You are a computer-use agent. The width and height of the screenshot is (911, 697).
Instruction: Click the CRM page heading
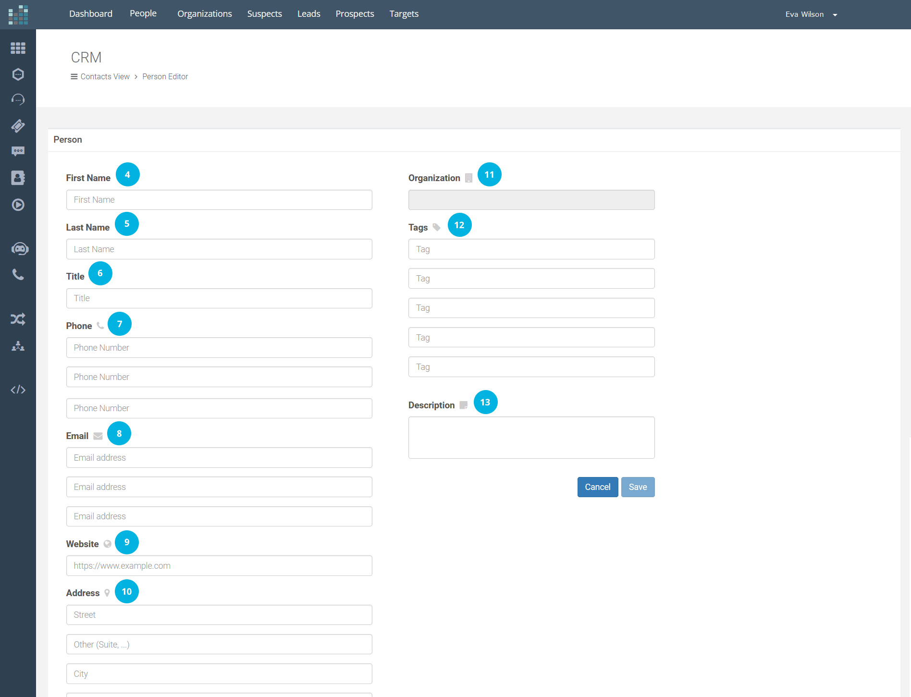[86, 58]
